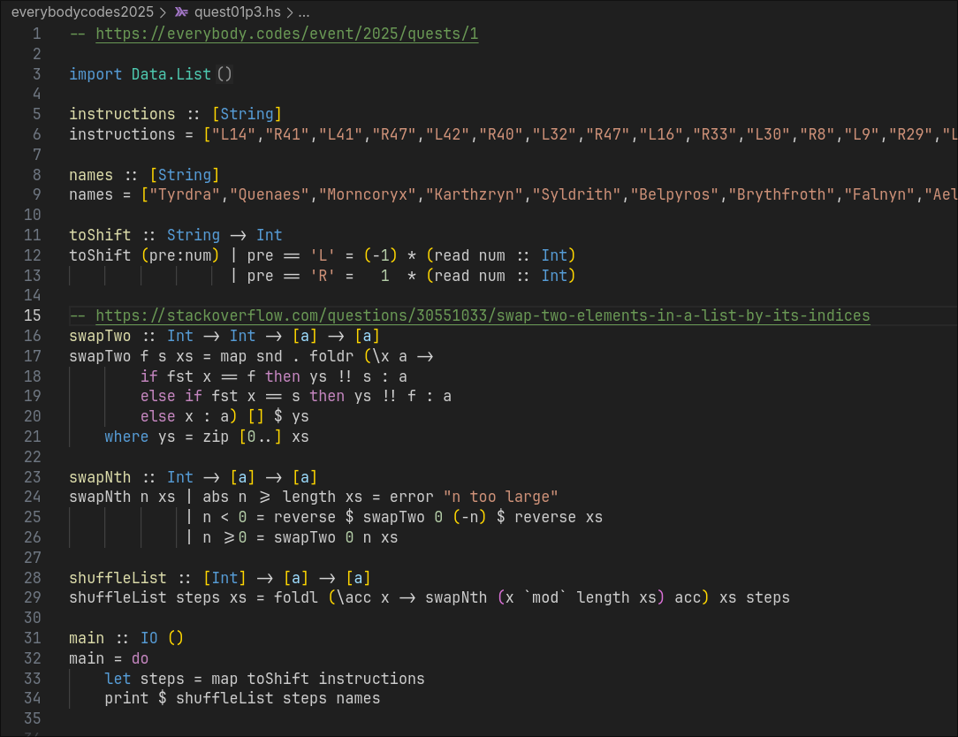Click the "Tyrdra" name string
This screenshot has height=737, width=958.
[x=185, y=195]
